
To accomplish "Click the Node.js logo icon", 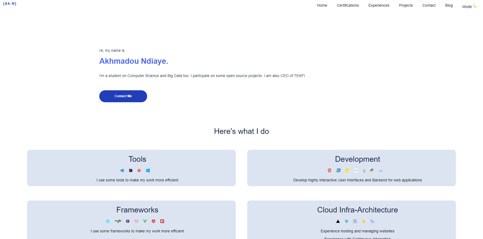I will 118,221.
